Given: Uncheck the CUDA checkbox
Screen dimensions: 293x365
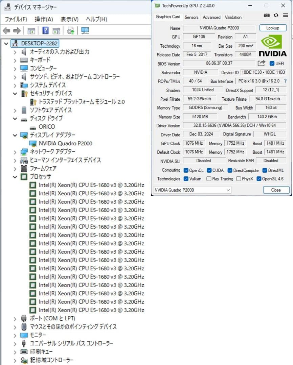Looking at the screenshot, I should pos(208,170).
